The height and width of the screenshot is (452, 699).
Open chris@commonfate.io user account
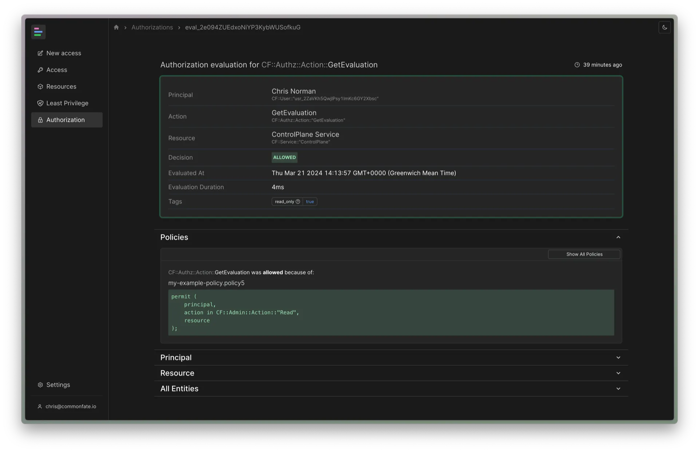tap(71, 407)
